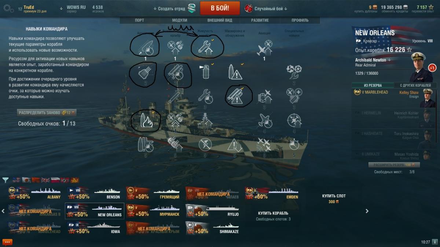
Task: Expand the Archibald Newton commander dropdown arrow
Action: (x=389, y=60)
